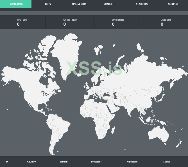Select Russia on the world map
The image size is (188, 167).
(x=138, y=76)
